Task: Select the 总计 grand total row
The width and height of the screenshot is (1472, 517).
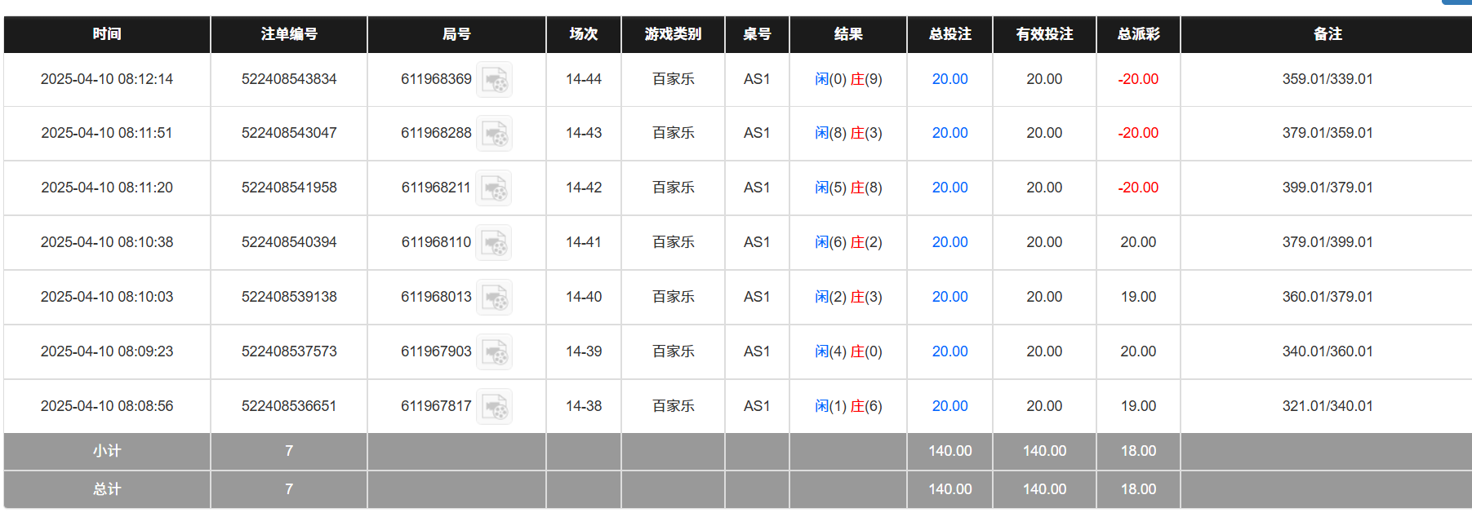Action: [106, 489]
